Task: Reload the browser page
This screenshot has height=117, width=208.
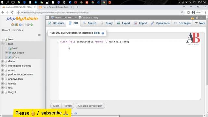Action: [12, 12]
